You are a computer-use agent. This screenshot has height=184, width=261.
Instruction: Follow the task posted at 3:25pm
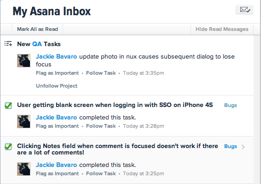click(x=101, y=174)
